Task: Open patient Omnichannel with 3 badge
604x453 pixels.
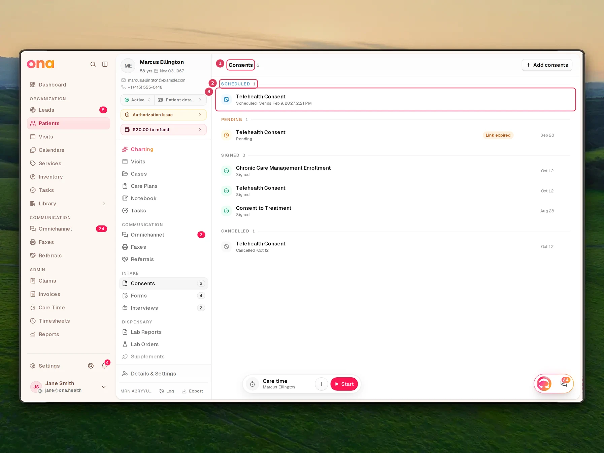Action: tap(164, 235)
